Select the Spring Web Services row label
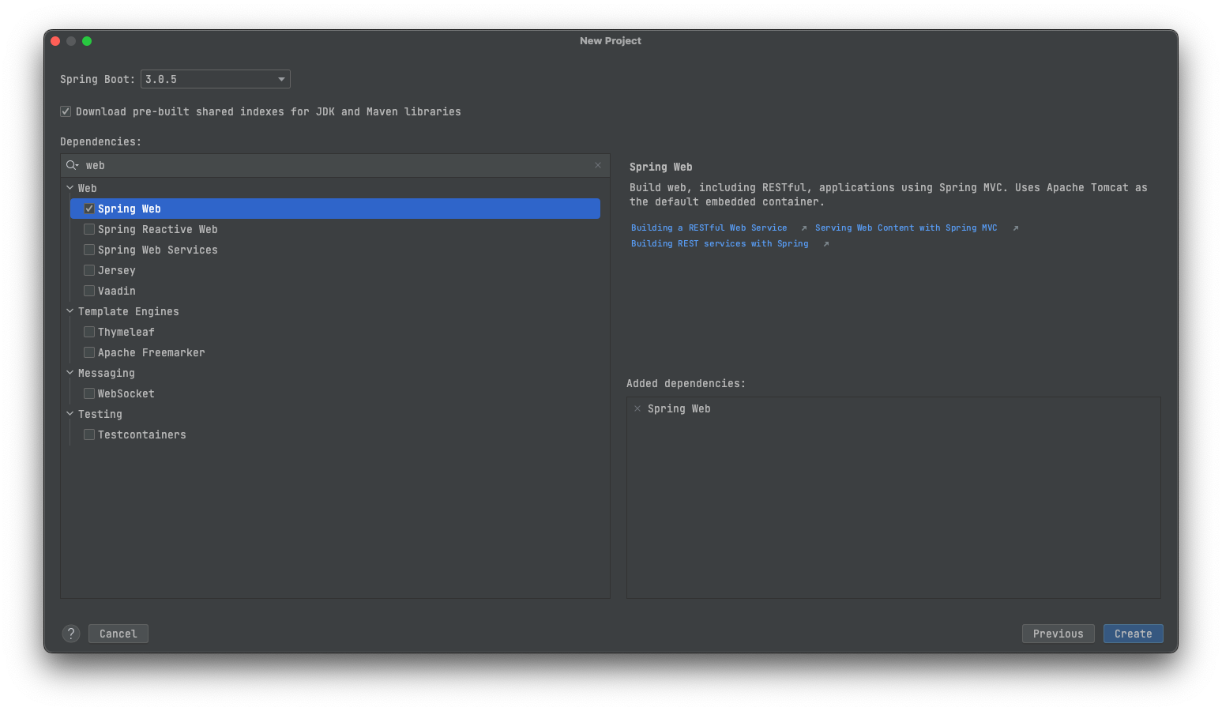This screenshot has width=1222, height=711. (x=158, y=250)
